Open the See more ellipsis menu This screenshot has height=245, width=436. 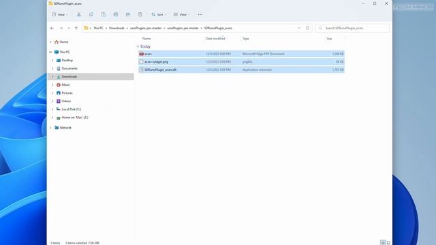[200, 14]
